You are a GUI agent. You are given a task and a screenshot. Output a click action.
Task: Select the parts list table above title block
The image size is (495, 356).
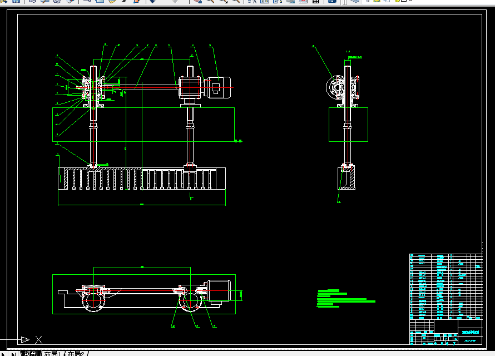[445, 286]
